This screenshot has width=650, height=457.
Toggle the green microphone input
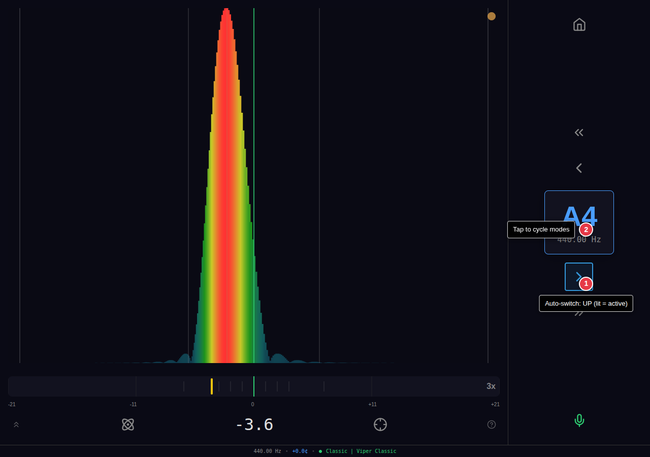click(x=579, y=420)
